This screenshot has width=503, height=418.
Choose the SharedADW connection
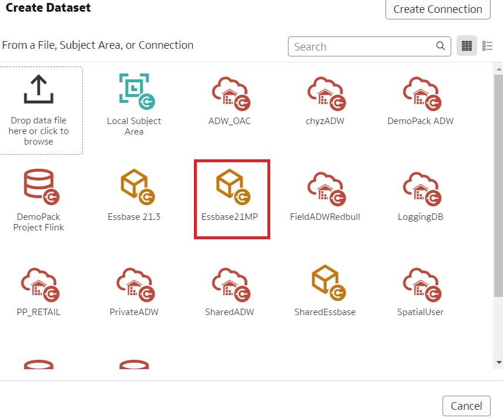[x=230, y=292]
